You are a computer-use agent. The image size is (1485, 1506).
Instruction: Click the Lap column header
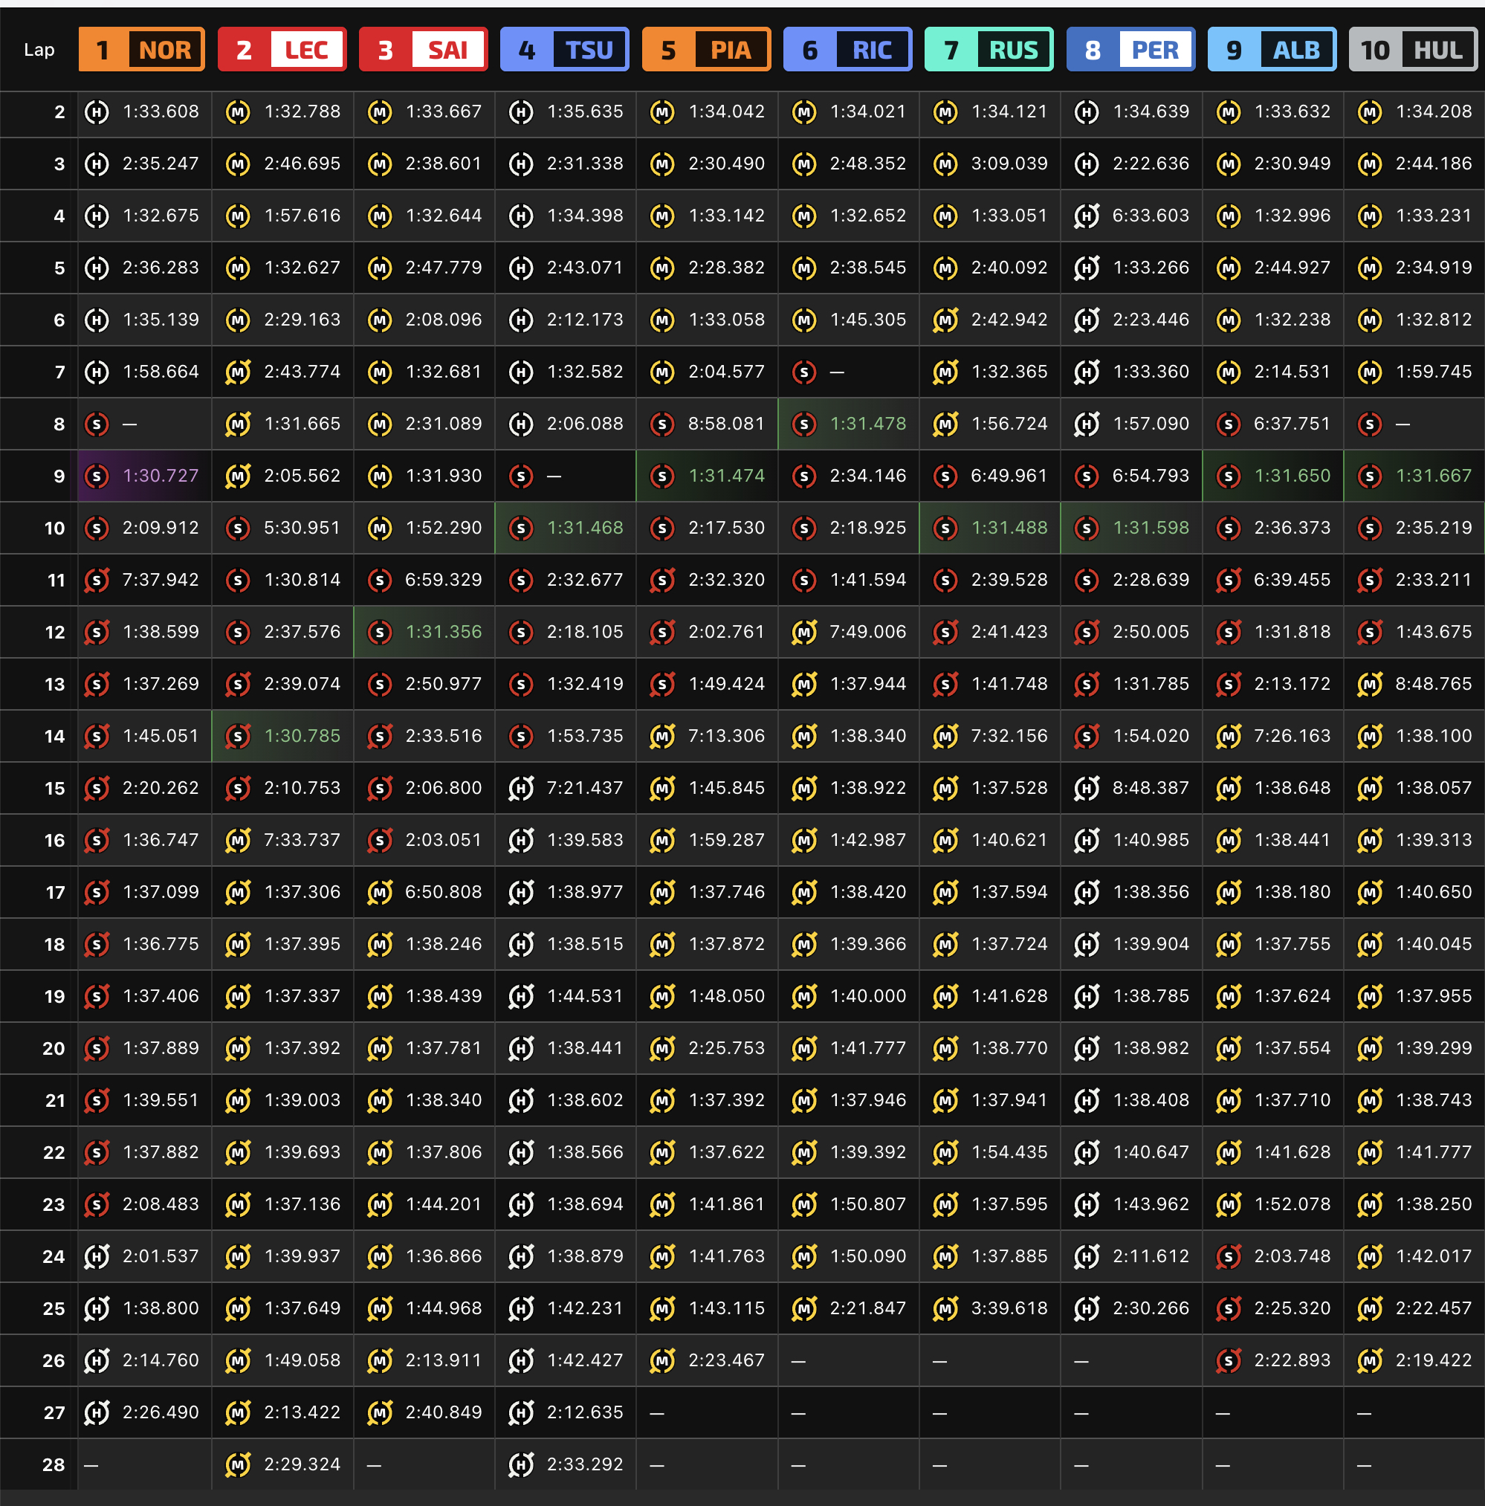(39, 50)
